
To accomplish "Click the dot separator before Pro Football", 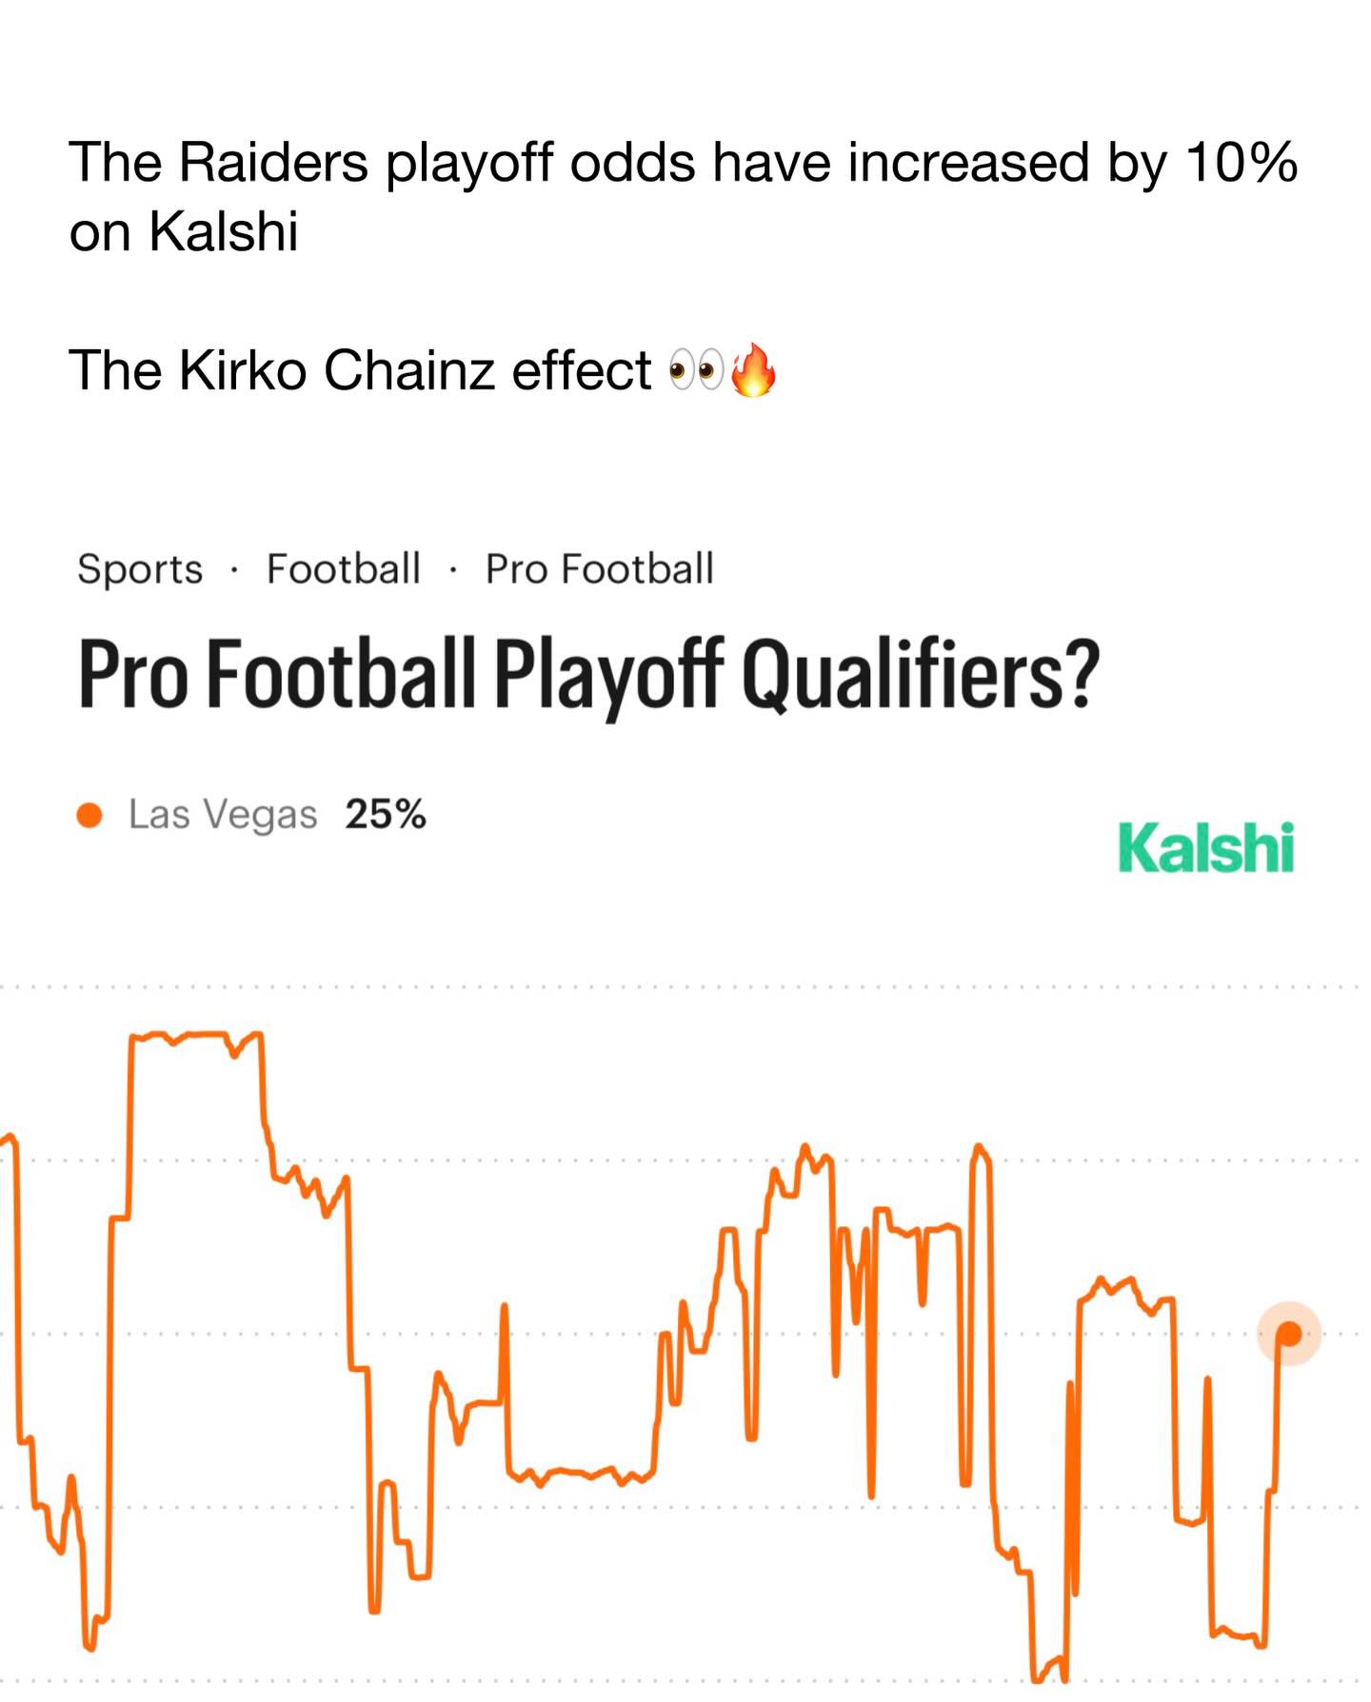I will click(453, 571).
